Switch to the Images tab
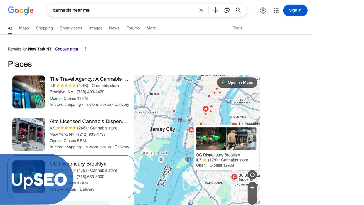 pos(96,28)
